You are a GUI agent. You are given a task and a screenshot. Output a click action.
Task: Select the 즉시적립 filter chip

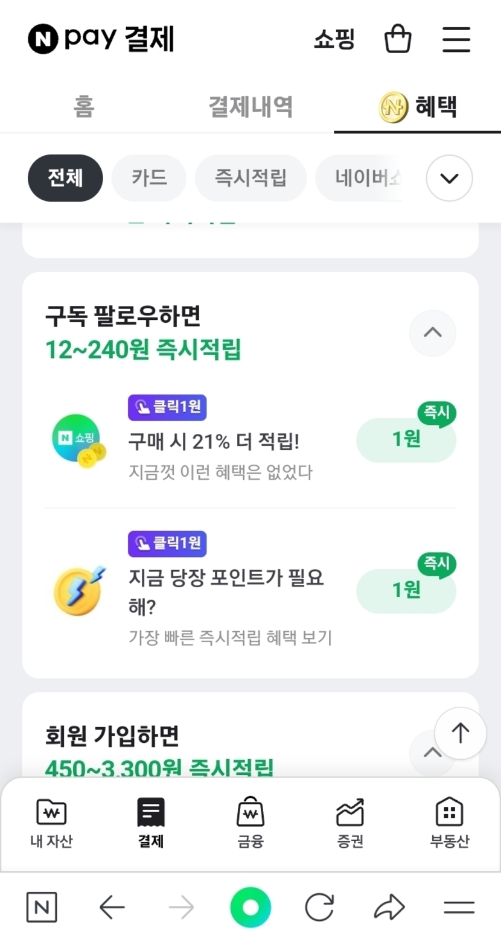(x=250, y=178)
